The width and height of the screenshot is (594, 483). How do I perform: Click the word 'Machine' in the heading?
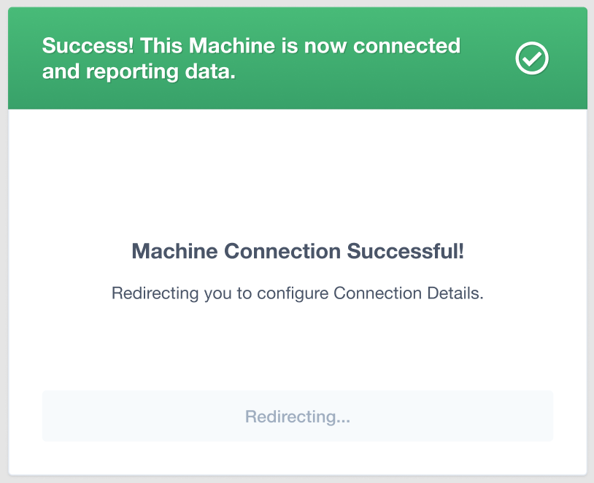tap(174, 252)
